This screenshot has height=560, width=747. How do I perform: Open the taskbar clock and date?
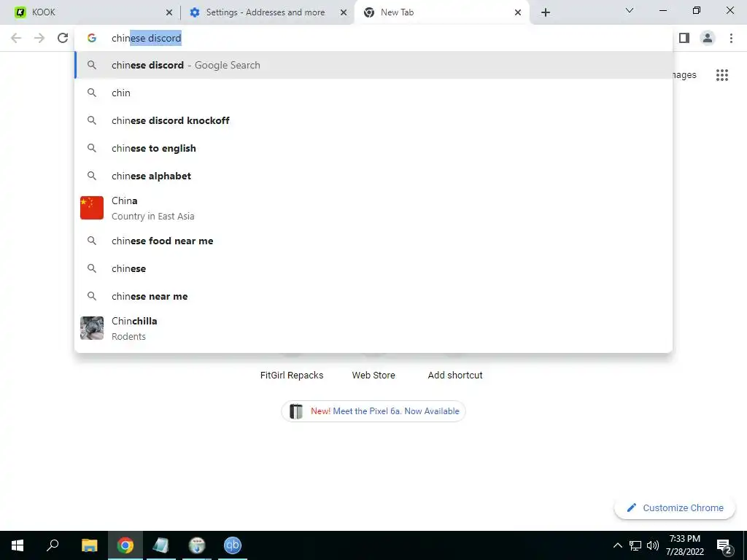point(684,545)
